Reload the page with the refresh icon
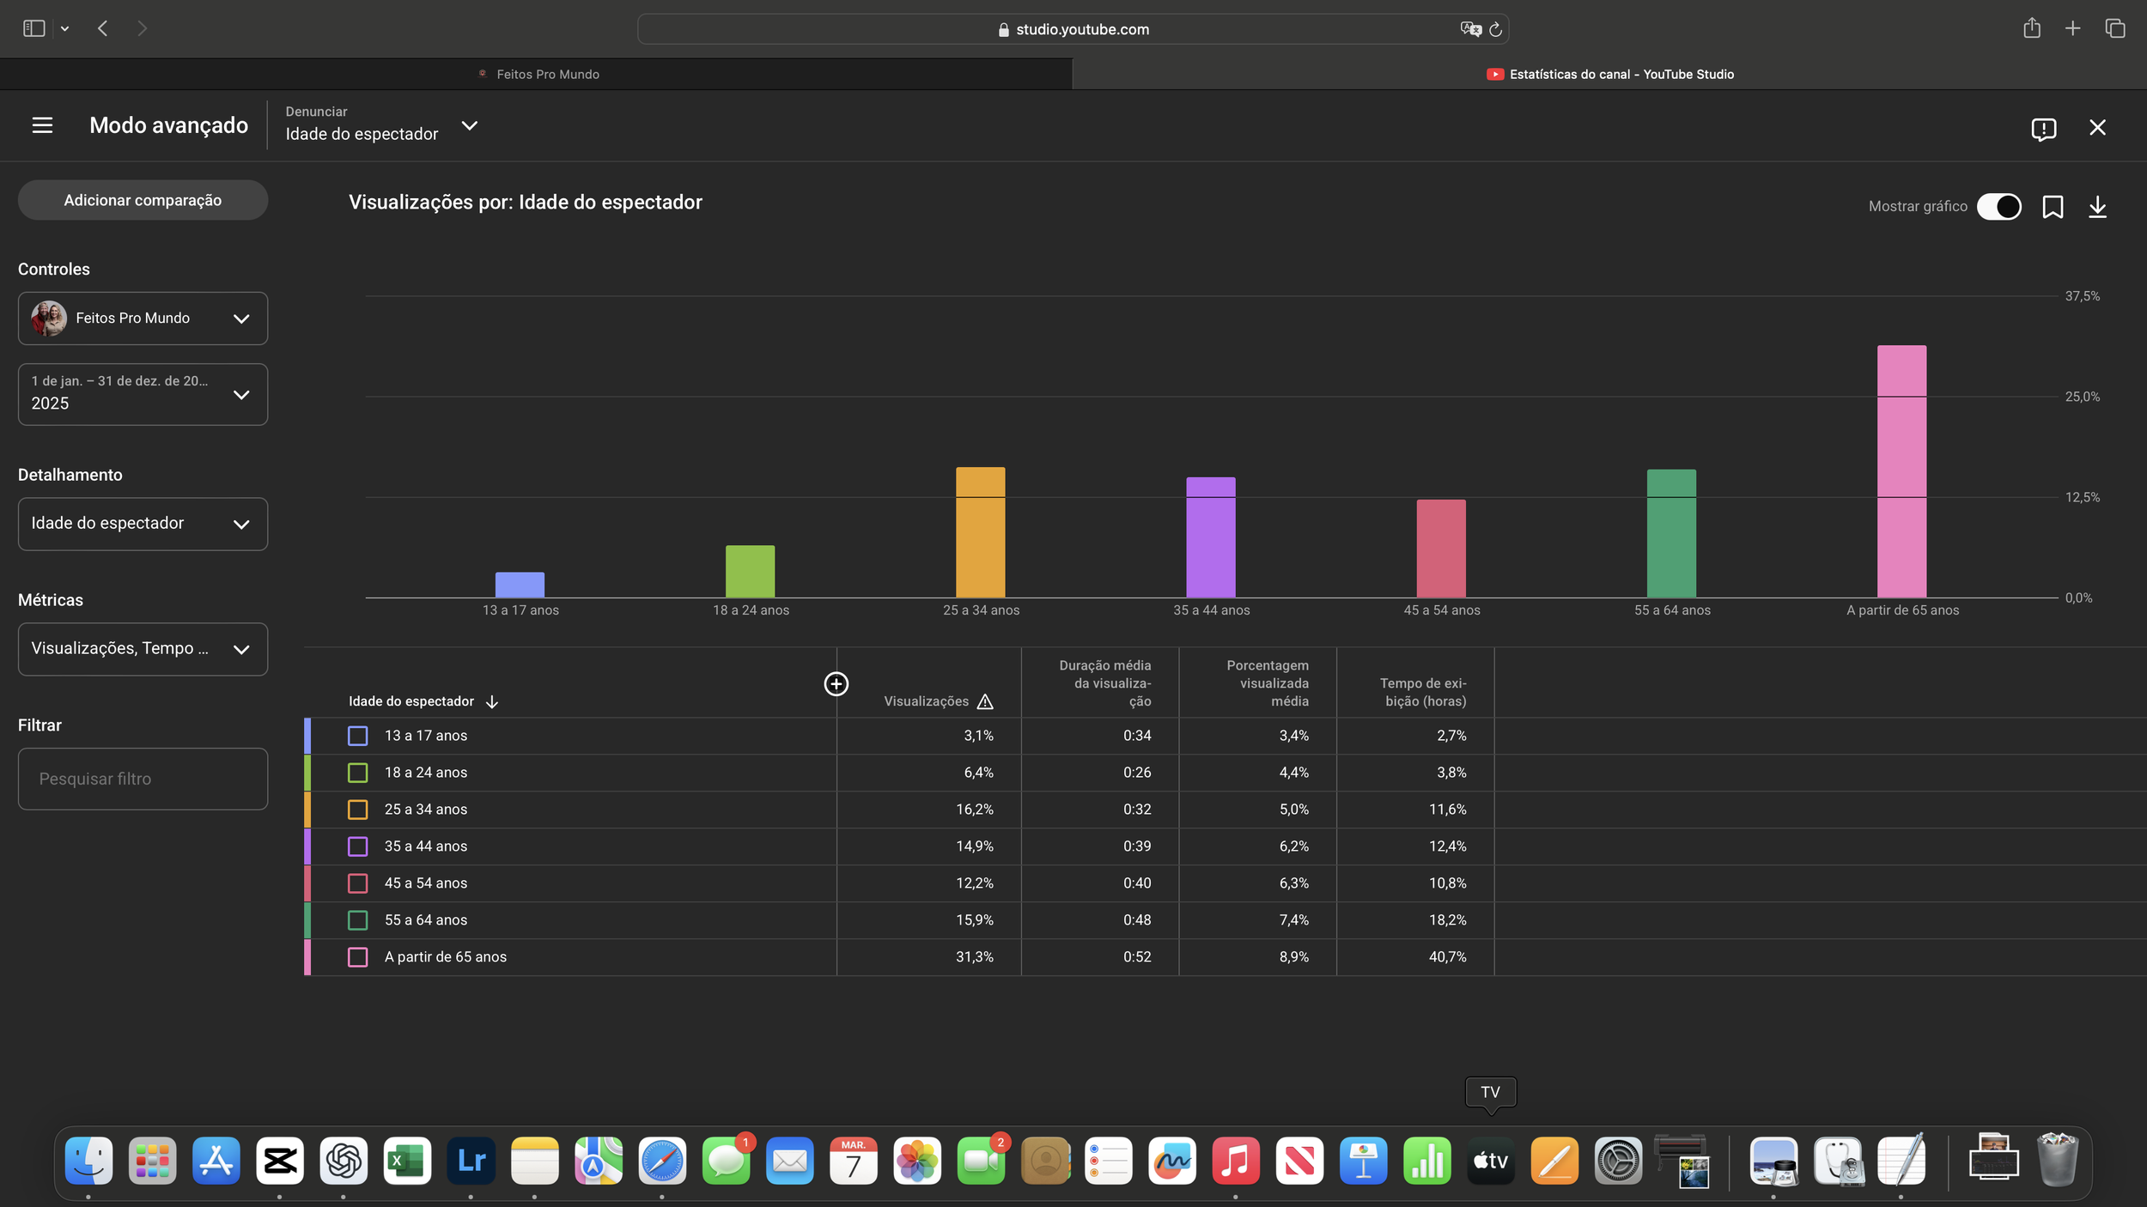 (1495, 29)
